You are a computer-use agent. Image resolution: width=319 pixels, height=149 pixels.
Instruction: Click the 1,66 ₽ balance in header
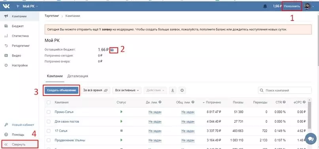click(x=277, y=6)
